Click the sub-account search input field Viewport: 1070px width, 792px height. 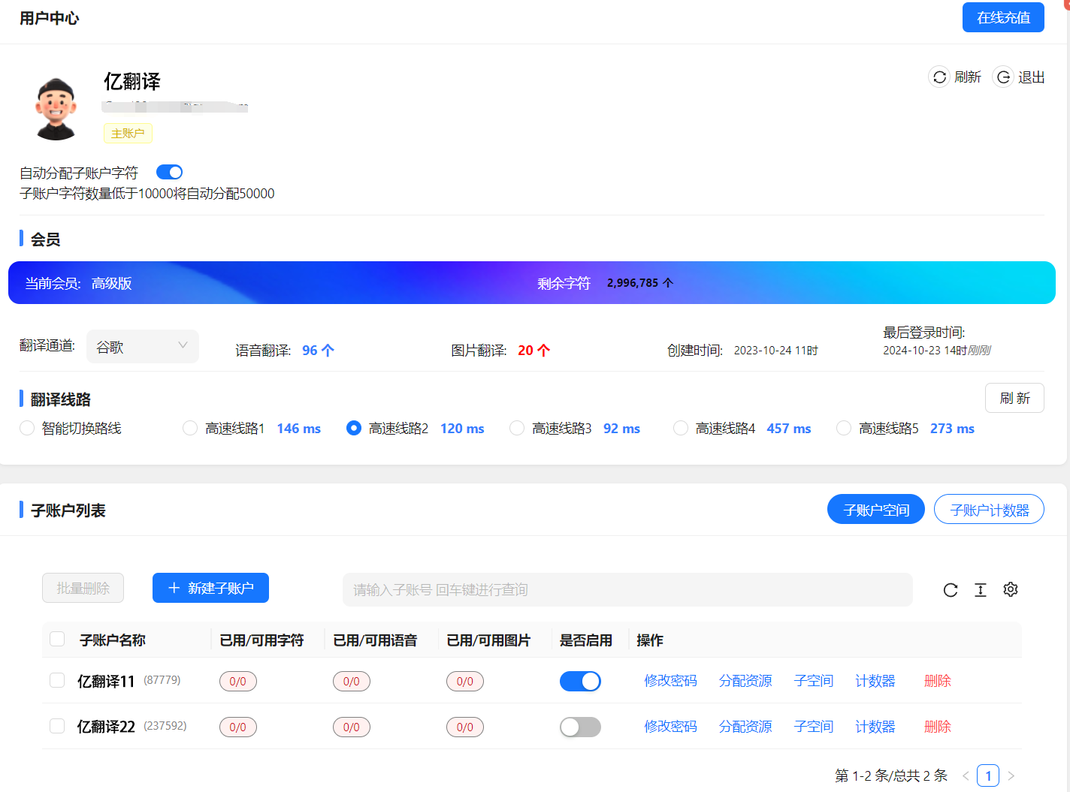pyautogui.click(x=627, y=590)
